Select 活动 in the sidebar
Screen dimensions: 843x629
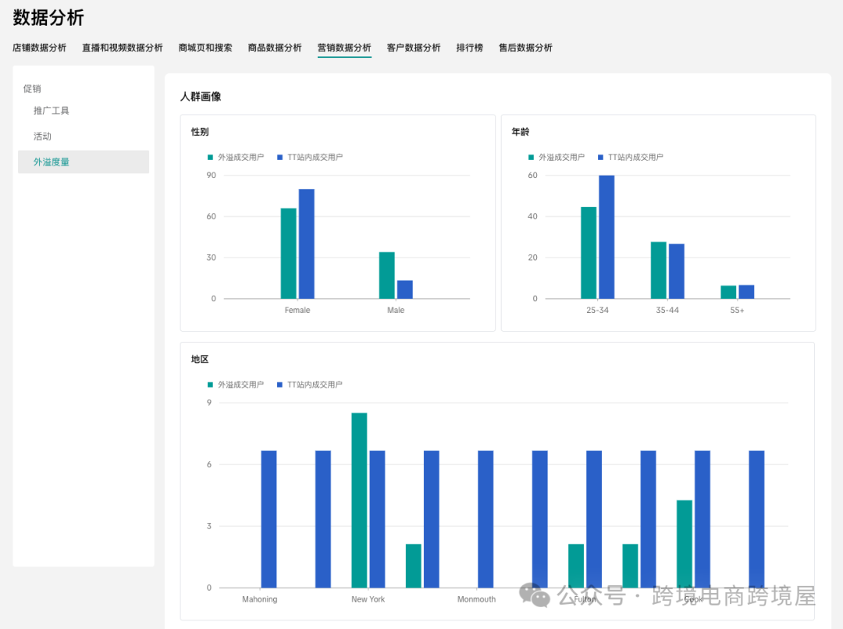[42, 137]
